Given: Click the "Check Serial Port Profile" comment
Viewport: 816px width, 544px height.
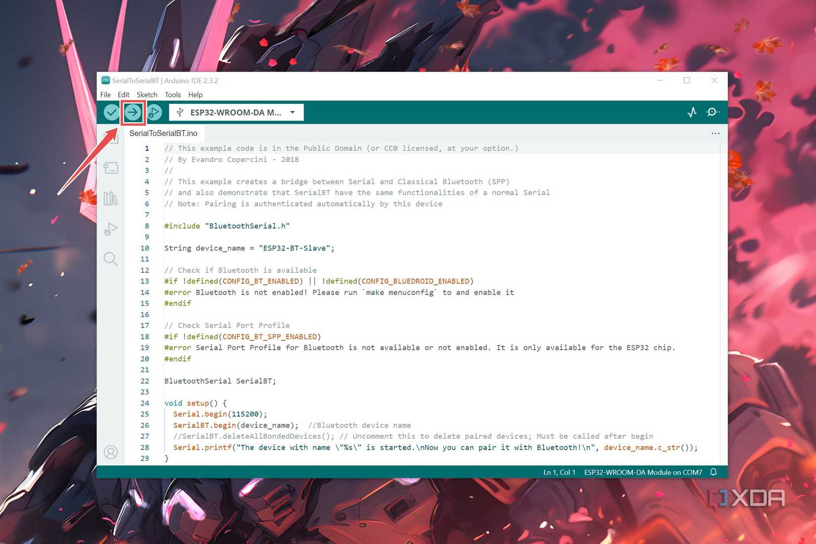Looking at the screenshot, I should tap(227, 325).
